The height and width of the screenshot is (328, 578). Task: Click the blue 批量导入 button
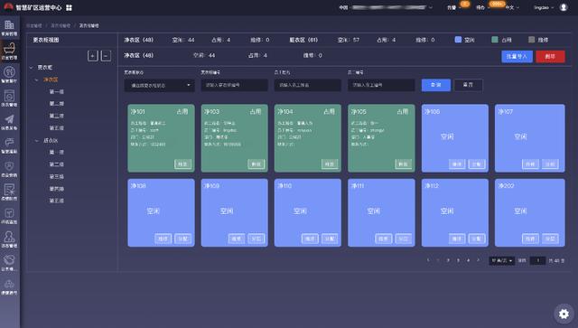[x=517, y=56]
